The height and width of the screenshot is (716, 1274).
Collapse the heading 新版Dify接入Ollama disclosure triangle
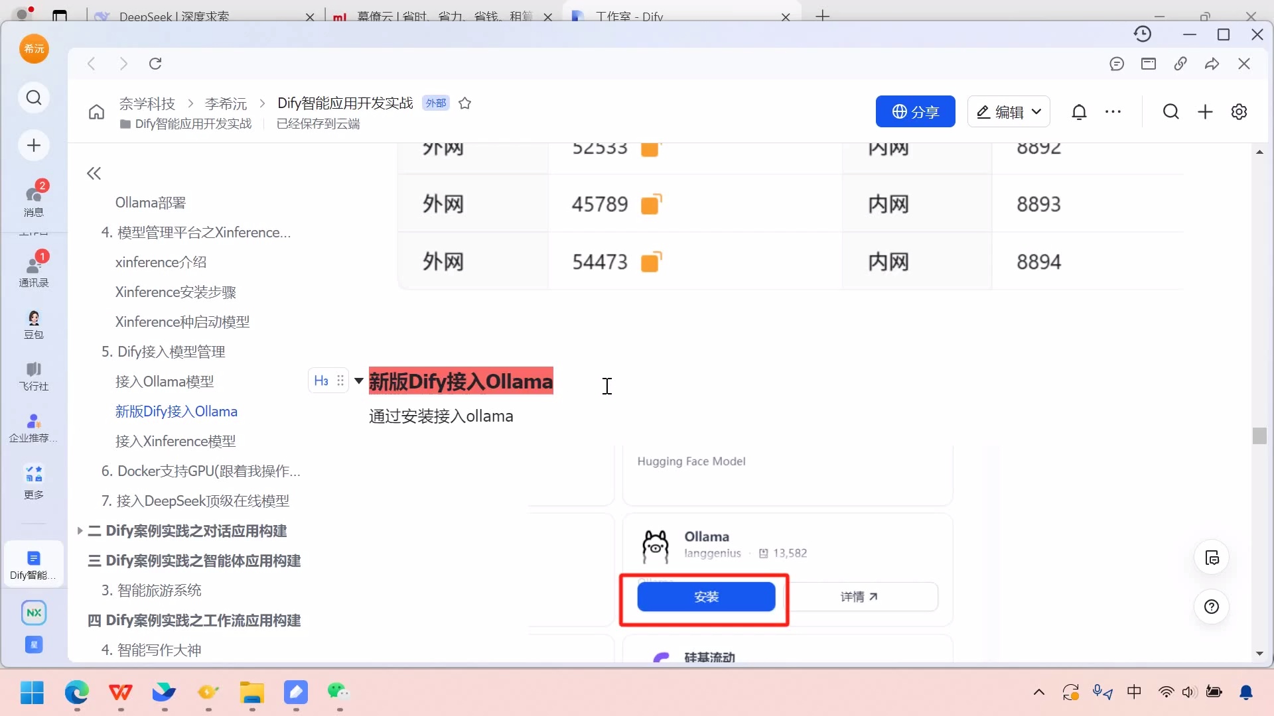pyautogui.click(x=359, y=381)
